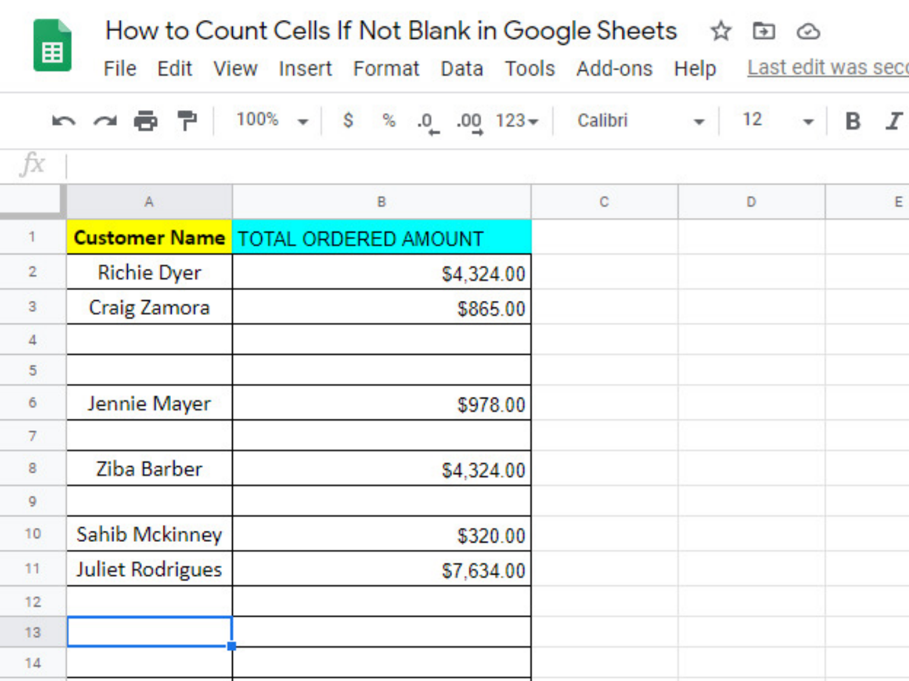This screenshot has height=681, width=909.
Task: Decrease decimal places
Action: [x=427, y=123]
